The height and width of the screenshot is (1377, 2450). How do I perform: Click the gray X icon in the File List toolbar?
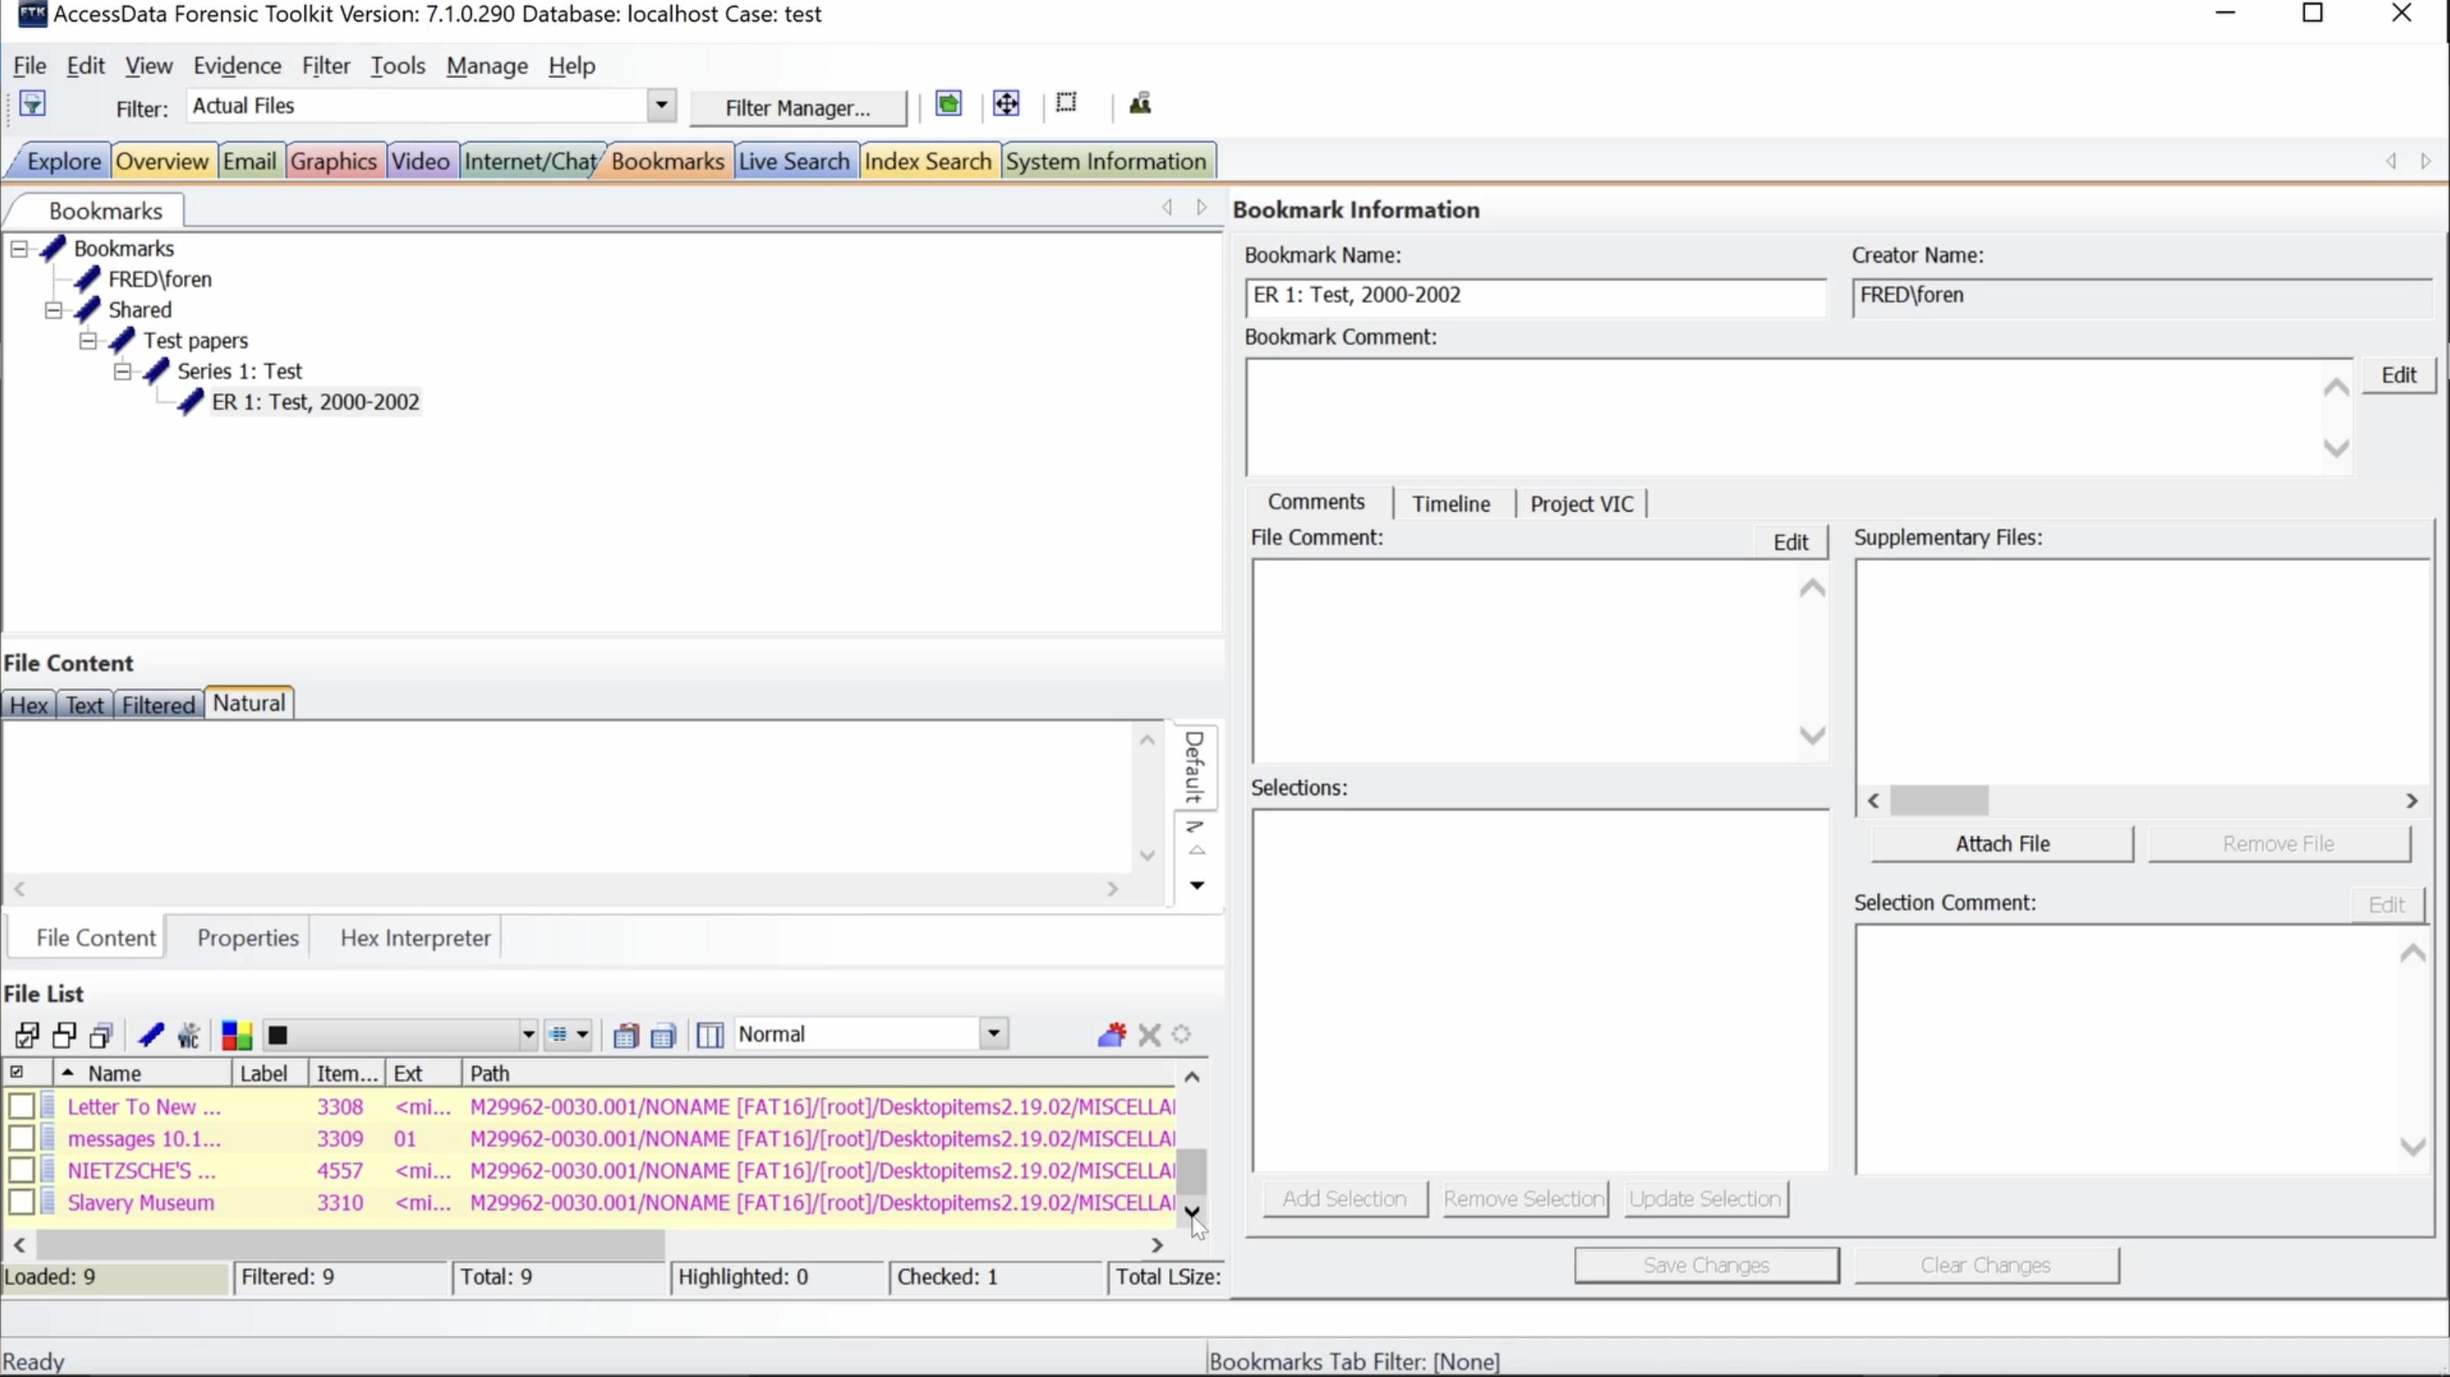pos(1150,1035)
